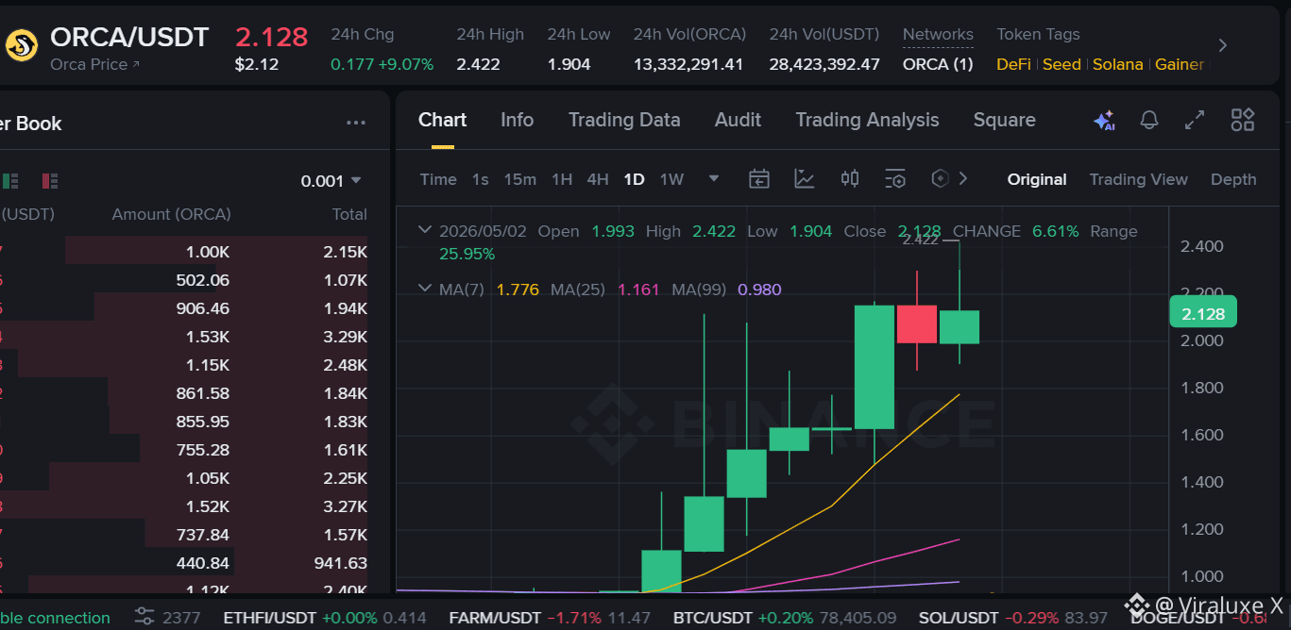This screenshot has height=630, width=1291.
Task: Open the Trading Analysis tab
Action: tap(867, 120)
